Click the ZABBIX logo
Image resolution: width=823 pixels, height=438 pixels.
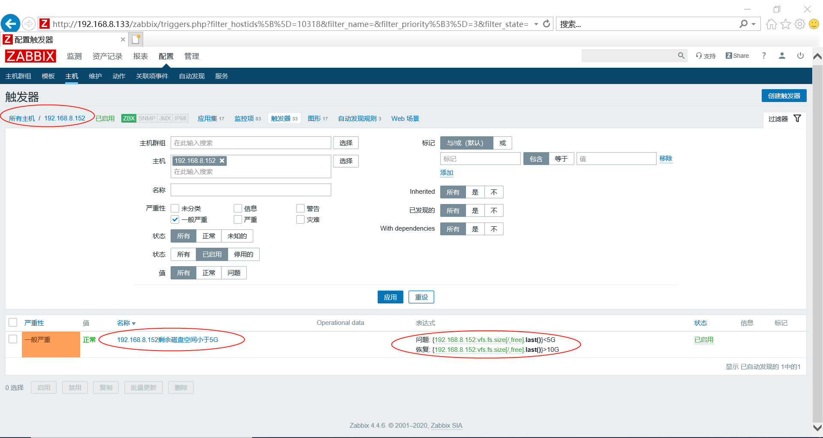pyautogui.click(x=30, y=56)
